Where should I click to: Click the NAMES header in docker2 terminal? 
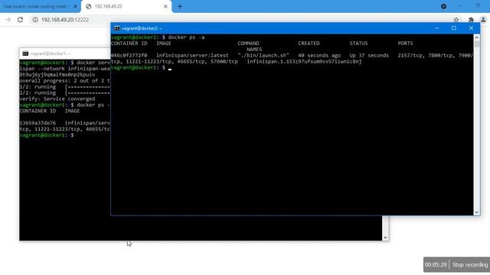coord(254,49)
